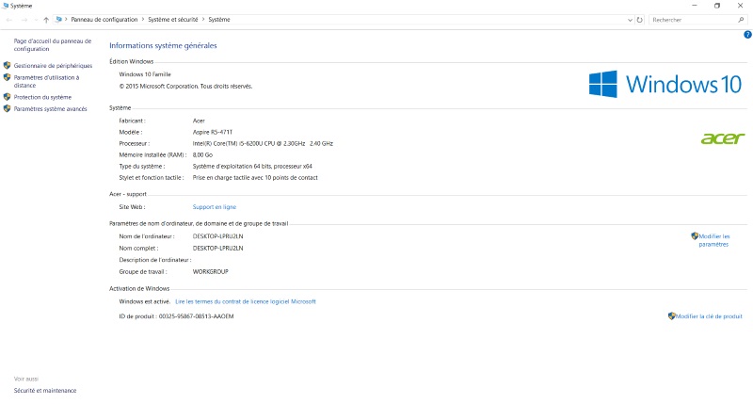Minimize the Système window
The image size is (753, 404).
pyautogui.click(x=695, y=6)
